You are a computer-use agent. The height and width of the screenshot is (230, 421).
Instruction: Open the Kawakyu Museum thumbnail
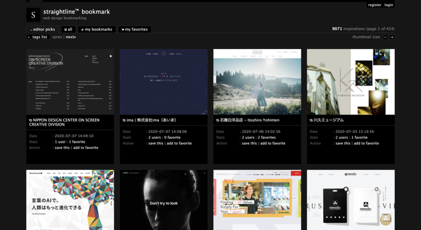coord(351,82)
